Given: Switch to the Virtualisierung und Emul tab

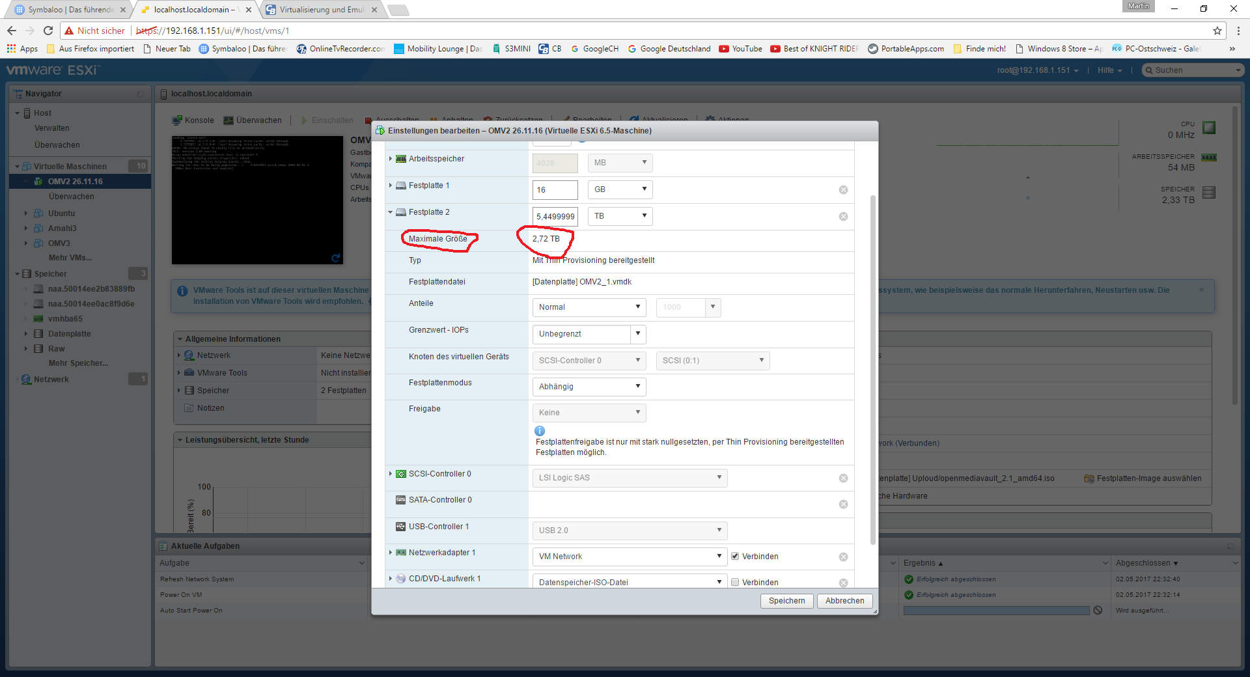Looking at the screenshot, I should pyautogui.click(x=322, y=10).
